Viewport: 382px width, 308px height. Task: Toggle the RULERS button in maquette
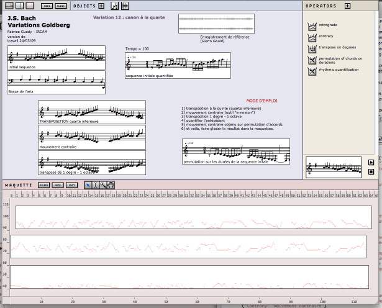(x=44, y=185)
